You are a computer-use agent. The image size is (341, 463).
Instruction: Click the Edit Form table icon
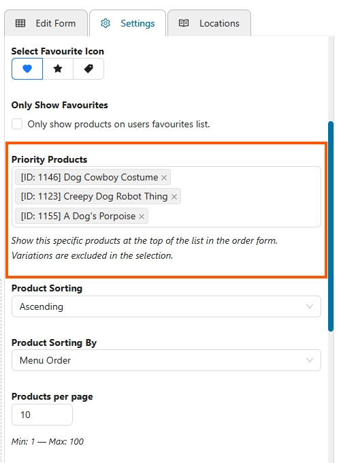tap(20, 23)
